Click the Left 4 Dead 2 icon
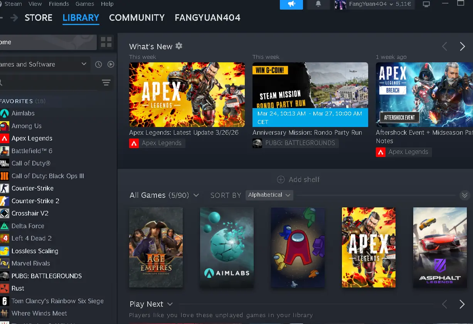This screenshot has width=473, height=324. [x=4, y=238]
